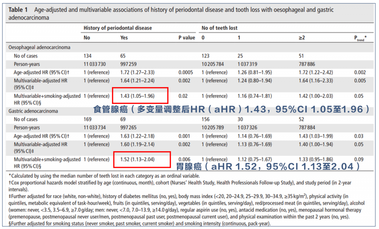Click the hazard ratio "1.63 (1.22–2.18)"
This screenshot has height=229, width=379.
click(137, 136)
